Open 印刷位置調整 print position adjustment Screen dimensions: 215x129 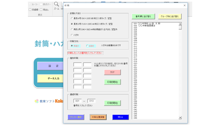pyautogui.click(x=98, y=117)
